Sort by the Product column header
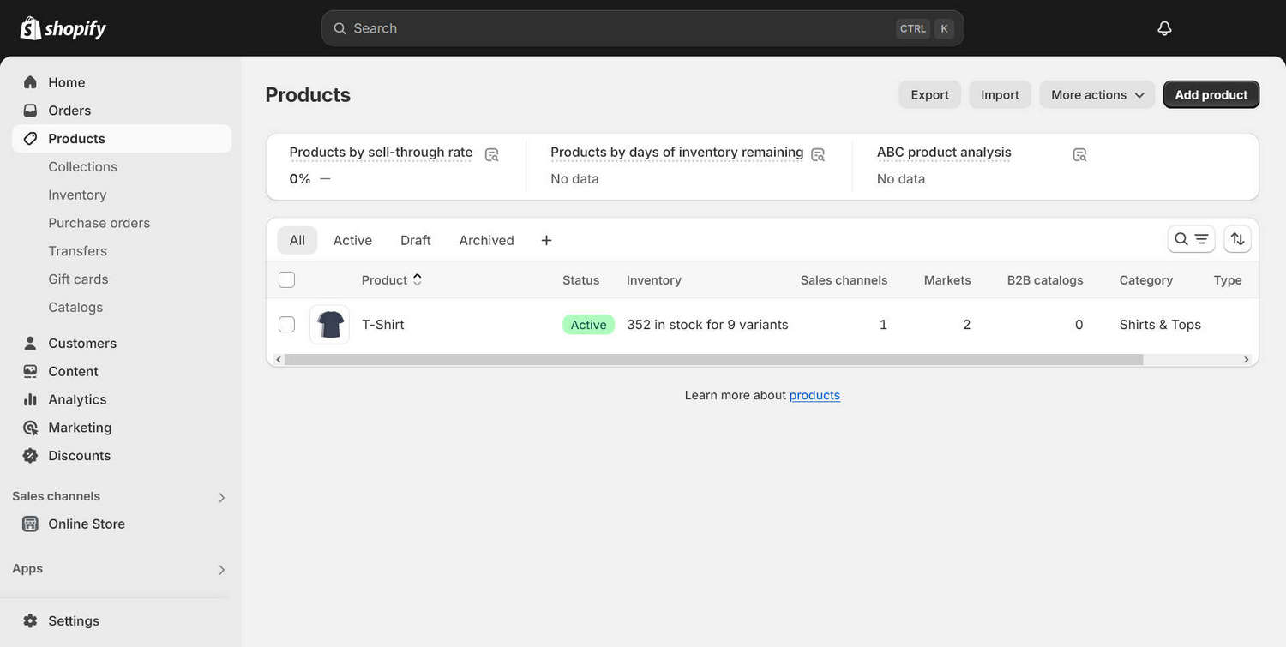Screen dimensions: 1286x647 point(392,279)
